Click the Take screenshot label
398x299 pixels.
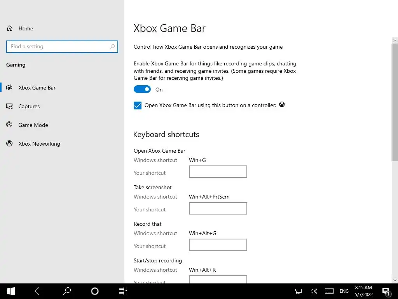click(152, 187)
